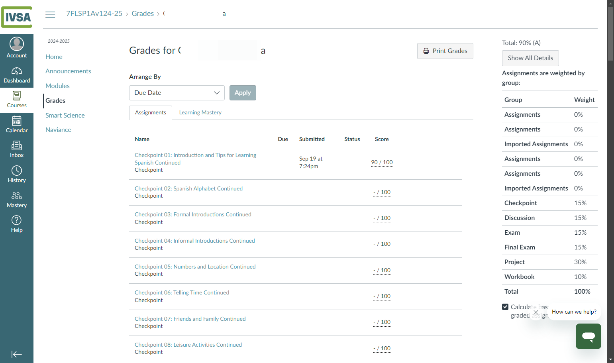Click the 'Total: 90% (A)' text

coord(521,43)
